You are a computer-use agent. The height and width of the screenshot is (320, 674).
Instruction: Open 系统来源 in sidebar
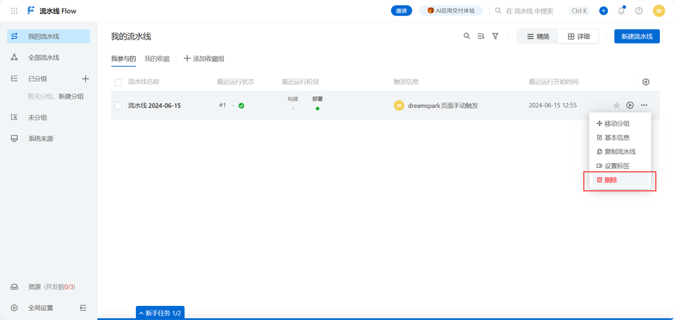click(x=48, y=139)
